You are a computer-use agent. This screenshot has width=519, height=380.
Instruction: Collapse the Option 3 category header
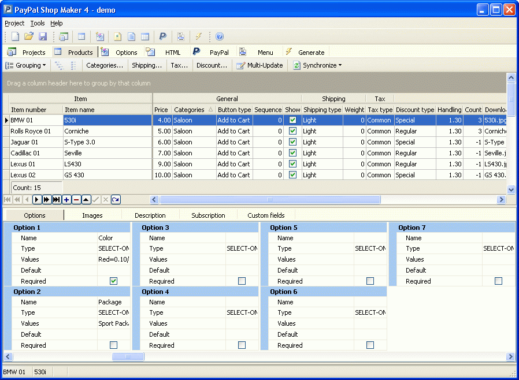click(x=195, y=228)
